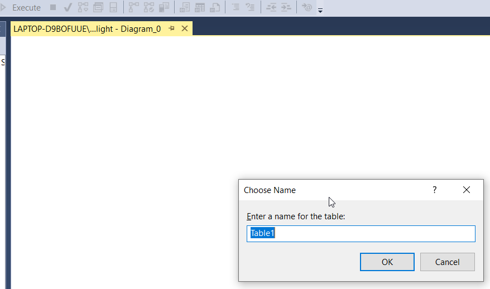Toggle Include Client Statistics

pos(164,8)
